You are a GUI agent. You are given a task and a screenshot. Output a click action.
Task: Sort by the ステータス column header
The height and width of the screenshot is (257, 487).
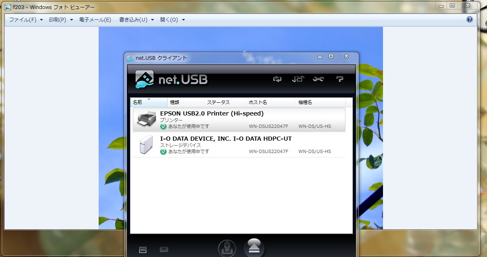[x=225, y=102]
